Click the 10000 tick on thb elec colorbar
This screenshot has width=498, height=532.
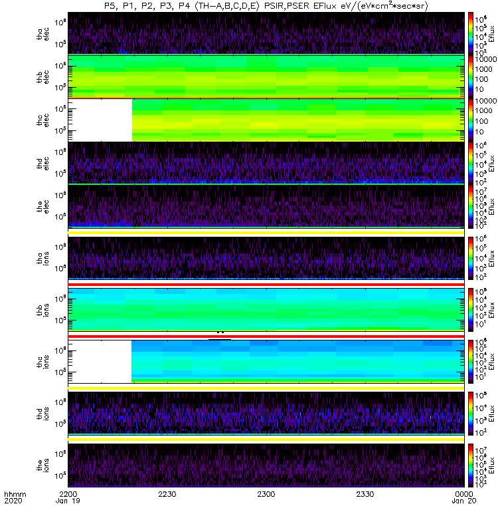pos(485,59)
